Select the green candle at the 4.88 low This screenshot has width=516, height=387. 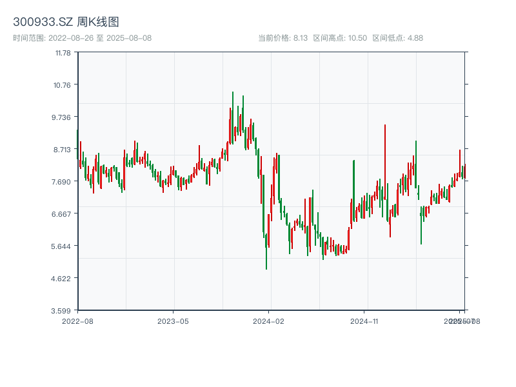pos(266,252)
